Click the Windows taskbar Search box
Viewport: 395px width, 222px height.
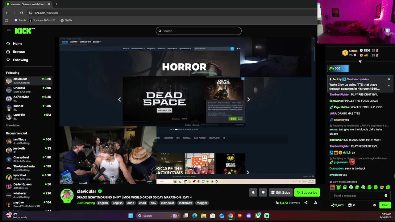tap(158, 216)
